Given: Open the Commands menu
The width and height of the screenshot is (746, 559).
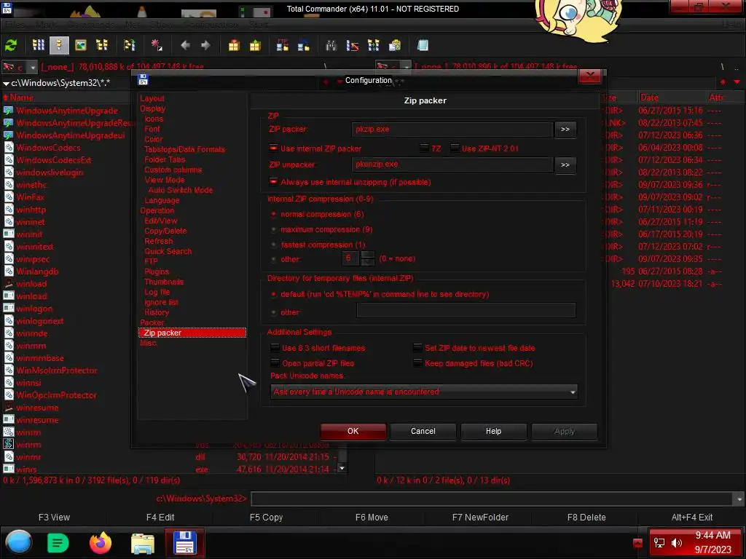Looking at the screenshot, I should [x=91, y=25].
